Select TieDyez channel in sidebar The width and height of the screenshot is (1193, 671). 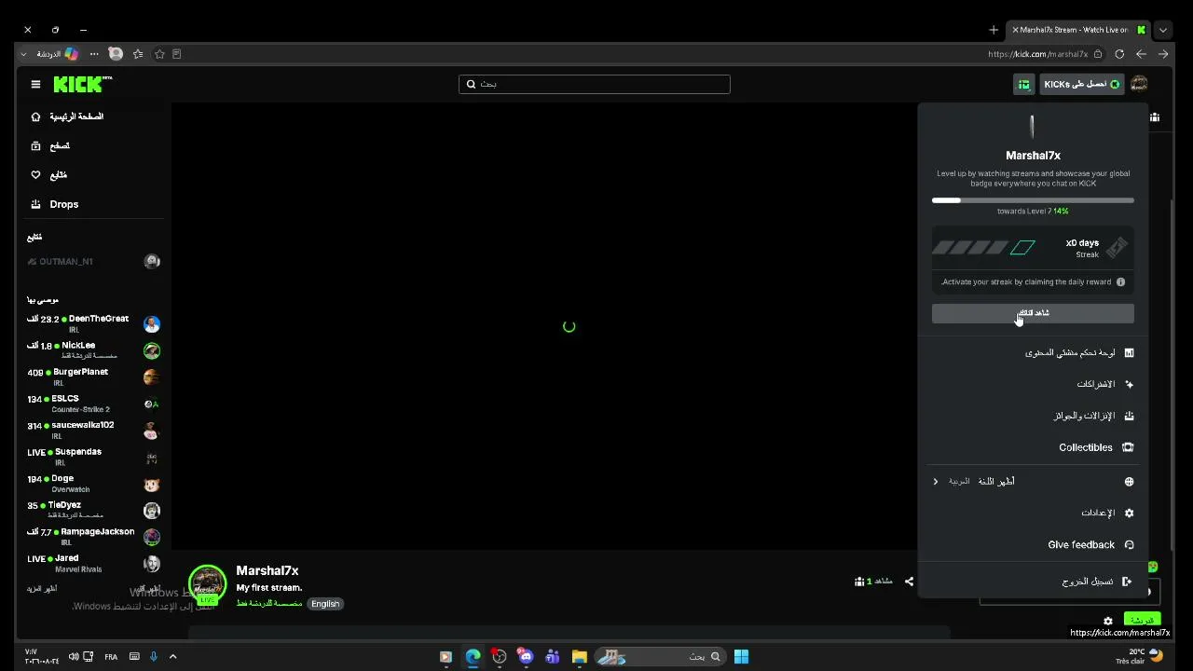point(93,510)
